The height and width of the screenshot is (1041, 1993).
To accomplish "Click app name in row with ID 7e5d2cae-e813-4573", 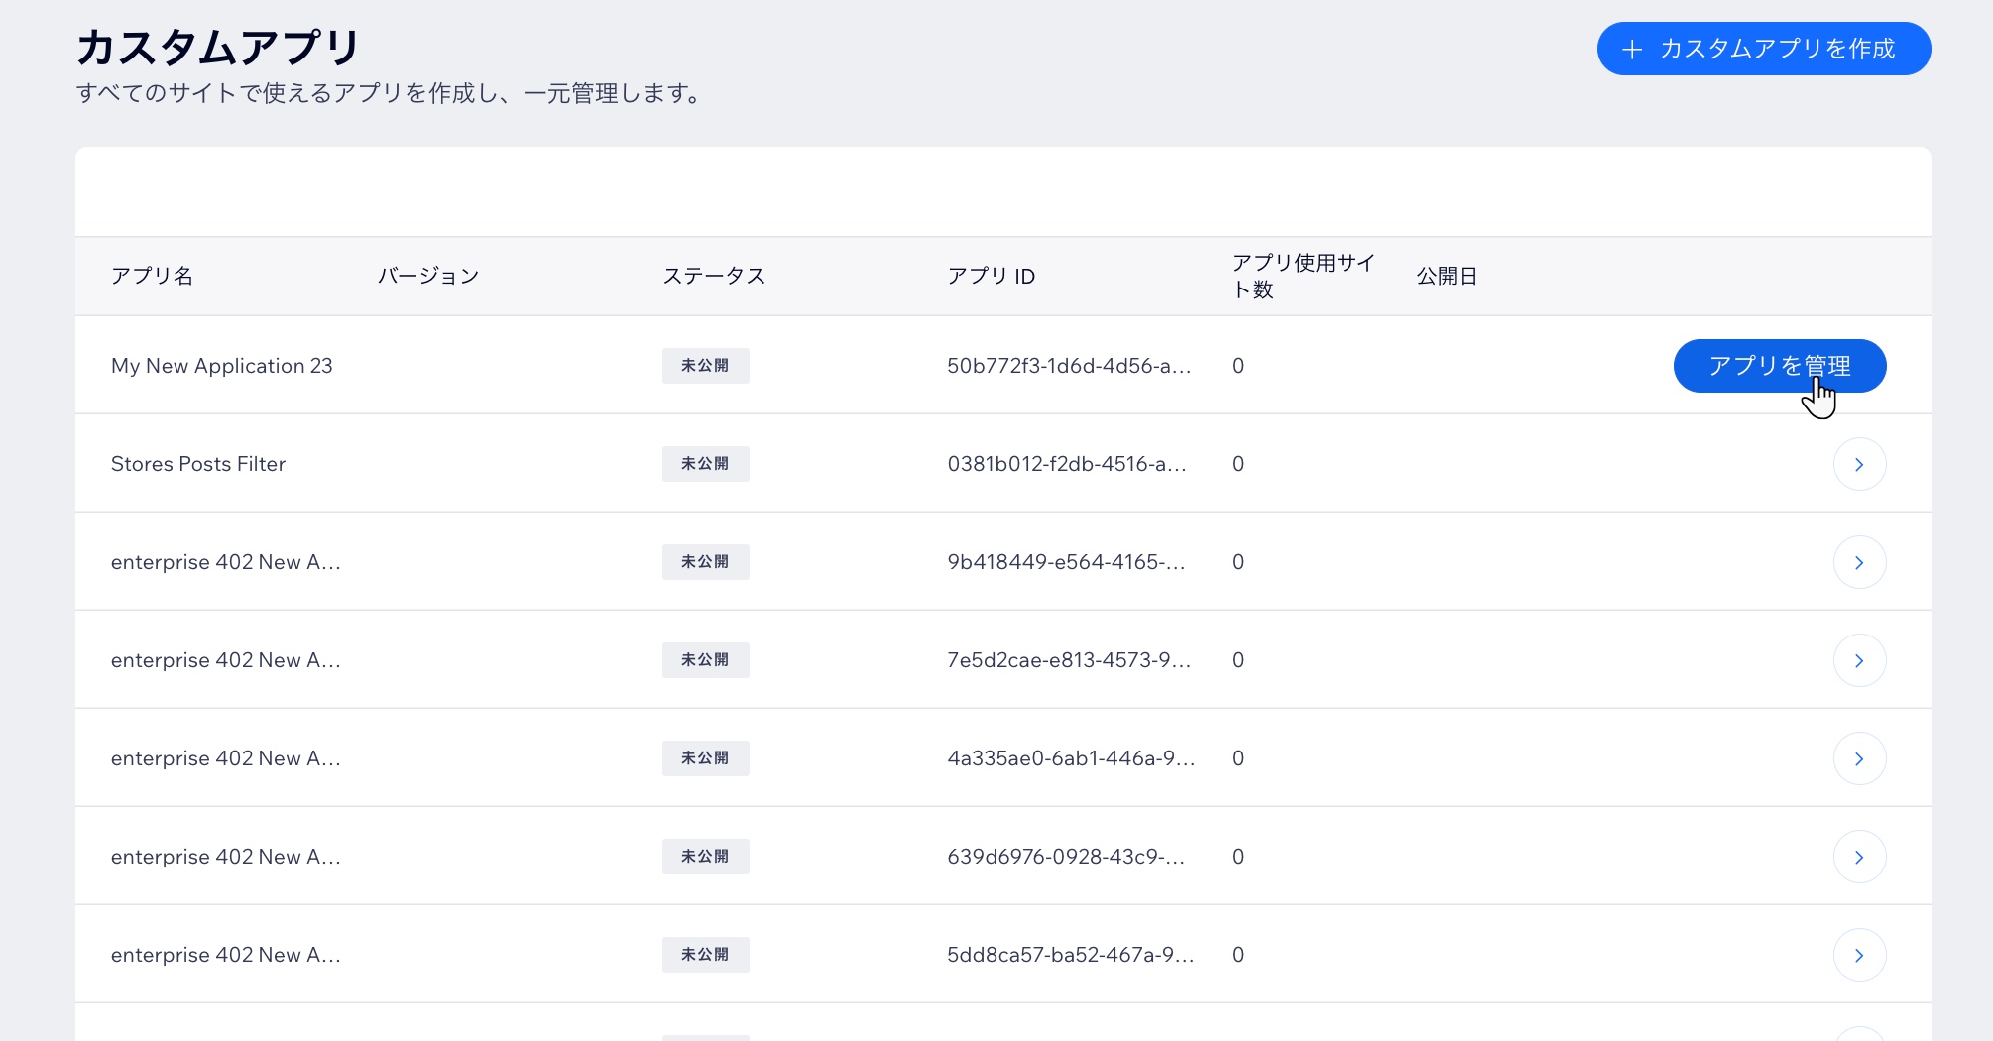I will pyautogui.click(x=226, y=660).
